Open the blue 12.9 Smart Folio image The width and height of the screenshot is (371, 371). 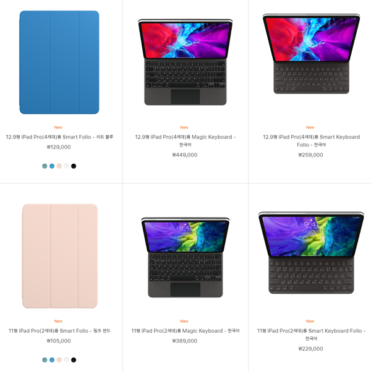(59, 62)
